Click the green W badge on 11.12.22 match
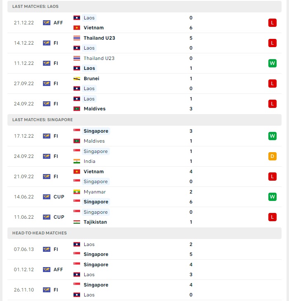Image resolution: width=289 pixels, height=301 pixels. (x=272, y=63)
